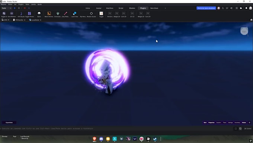Open the Arquivo menu
The height and width of the screenshot is (143, 253).
pos(3,4)
